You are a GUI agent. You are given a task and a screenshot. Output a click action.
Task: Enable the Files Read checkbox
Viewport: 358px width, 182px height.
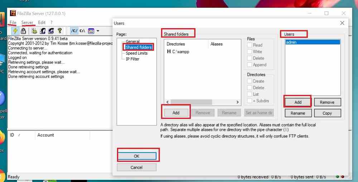tap(250, 45)
